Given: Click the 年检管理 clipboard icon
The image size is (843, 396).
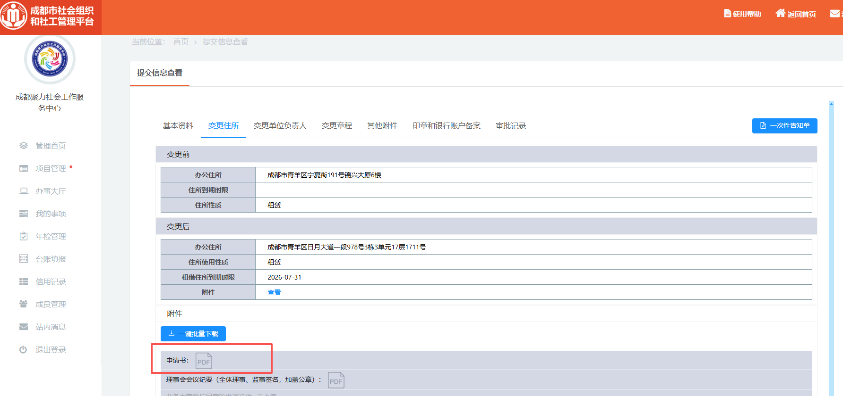Looking at the screenshot, I should point(24,236).
